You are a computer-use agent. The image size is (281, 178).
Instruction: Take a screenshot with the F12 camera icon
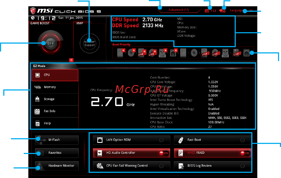click(x=207, y=11)
